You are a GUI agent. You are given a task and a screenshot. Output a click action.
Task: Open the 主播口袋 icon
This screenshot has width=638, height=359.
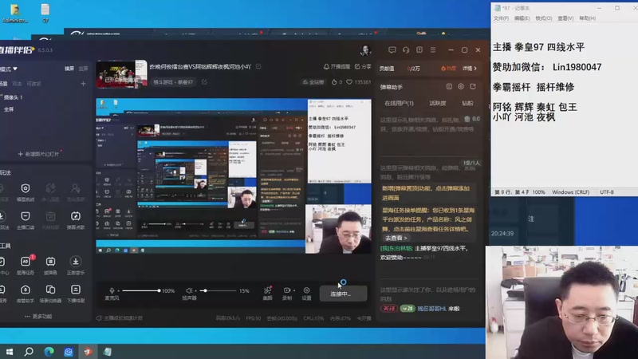point(26,215)
